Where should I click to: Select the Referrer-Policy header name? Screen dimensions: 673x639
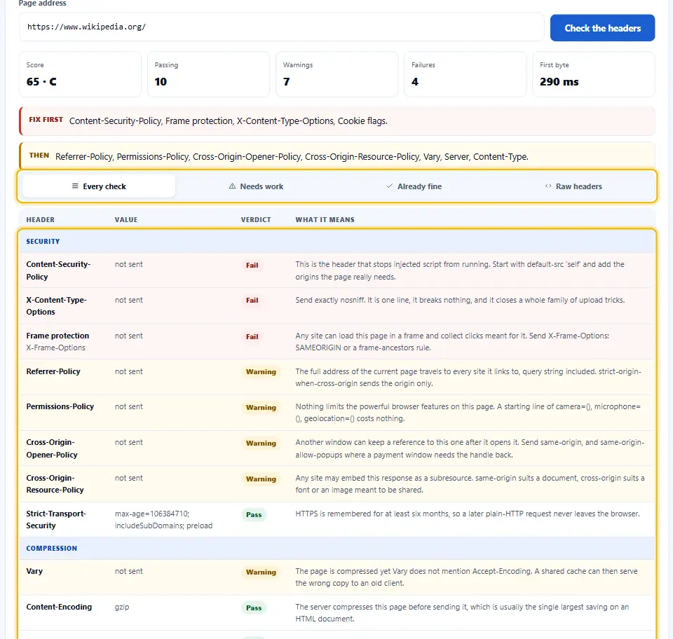[x=53, y=371]
